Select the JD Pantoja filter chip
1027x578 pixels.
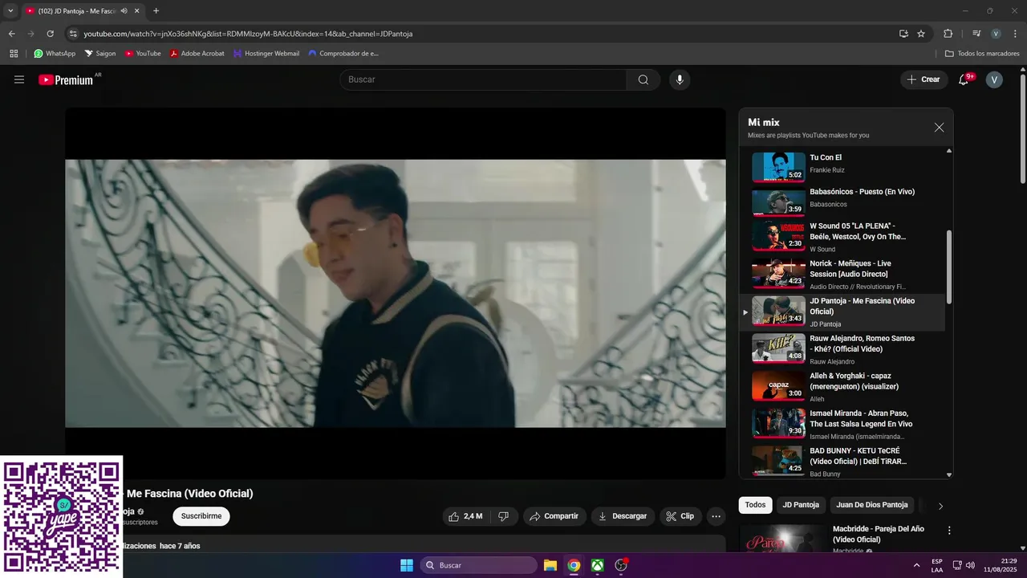801,505
